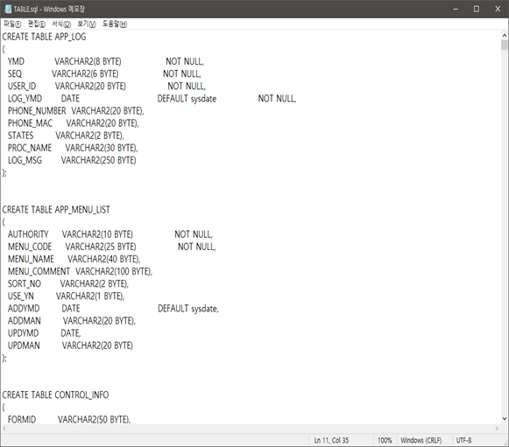Click the ADDMAN column name
The image size is (509, 447).
pos(24,320)
